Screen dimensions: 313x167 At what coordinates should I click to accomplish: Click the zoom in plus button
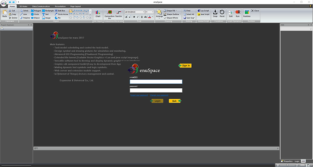coord(297,165)
